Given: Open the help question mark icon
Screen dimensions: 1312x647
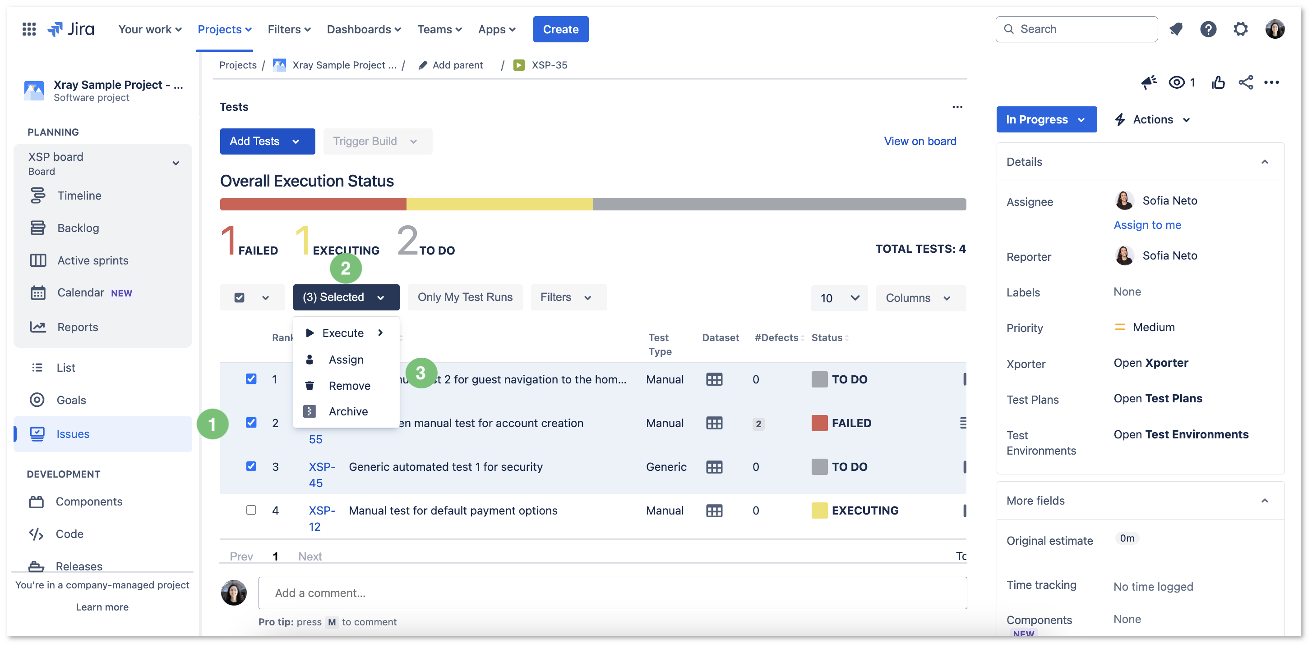Looking at the screenshot, I should pos(1208,29).
